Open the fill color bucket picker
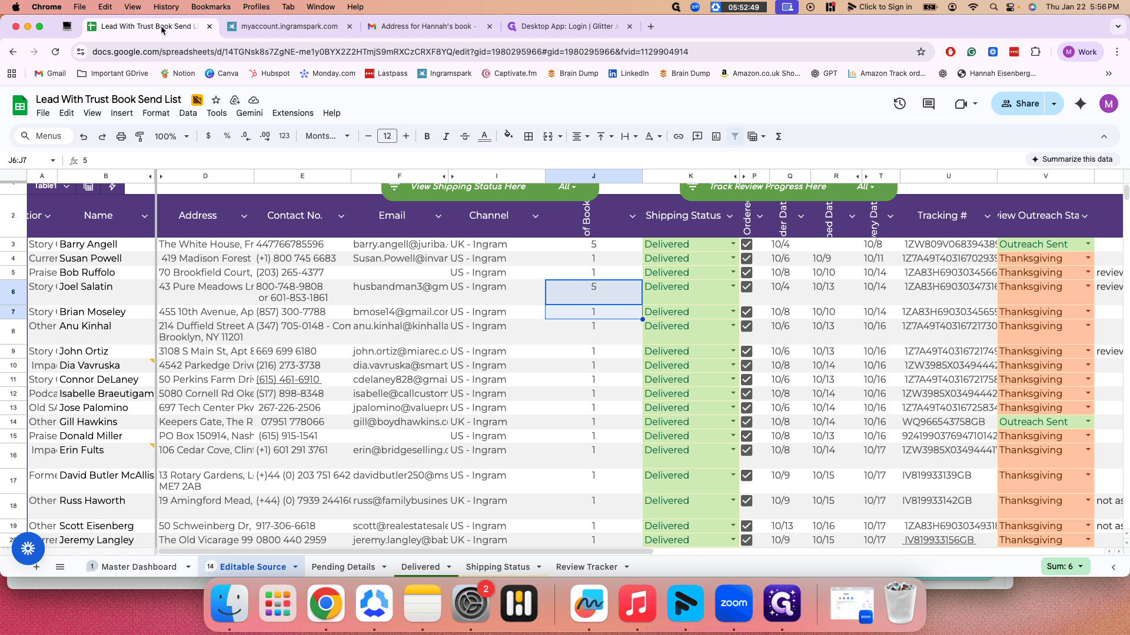The image size is (1130, 635). pos(508,136)
